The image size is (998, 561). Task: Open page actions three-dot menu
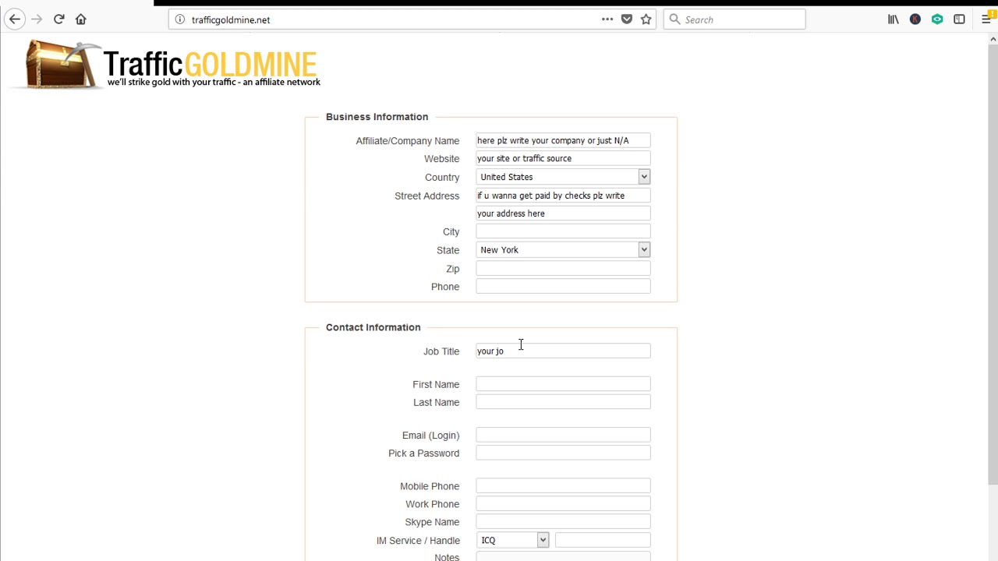point(607,19)
